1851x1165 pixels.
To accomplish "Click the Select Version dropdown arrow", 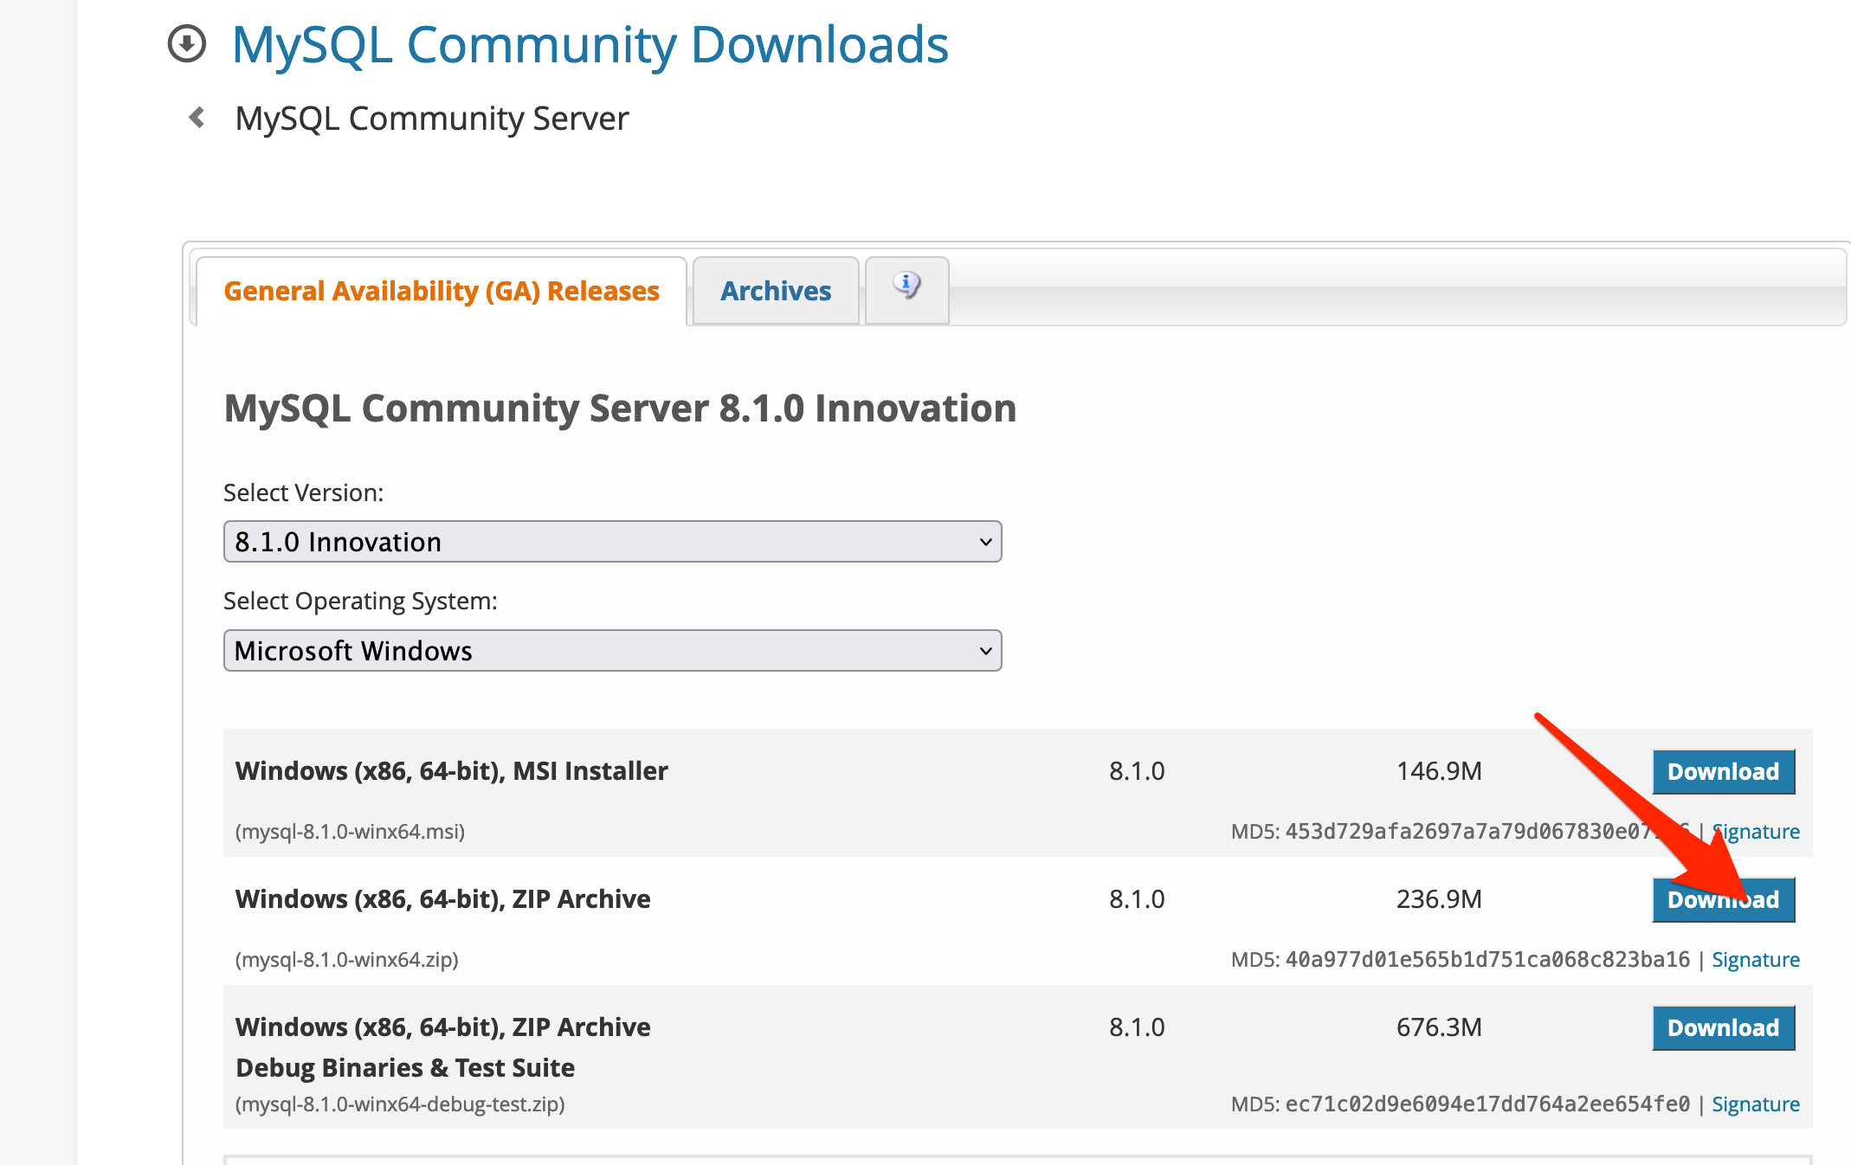I will point(984,542).
